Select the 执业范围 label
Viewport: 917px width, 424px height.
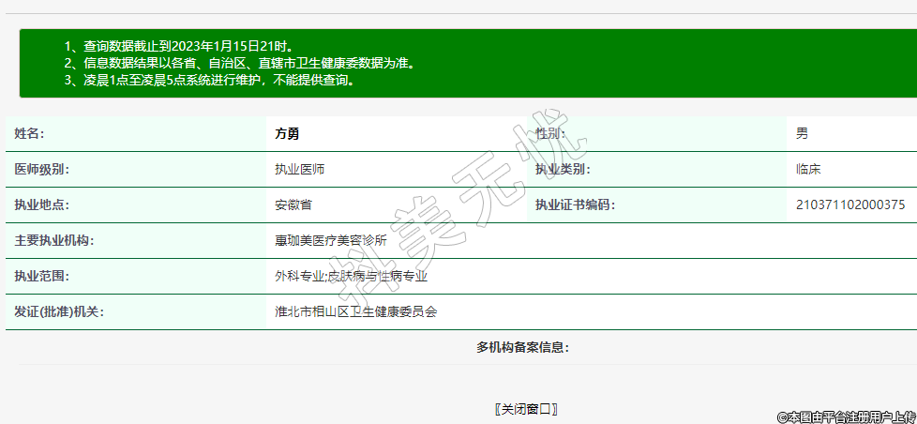point(41,277)
